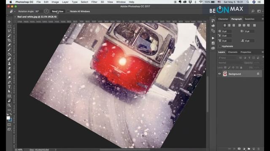
Task: Select the Path Selection arrow tool
Action: click(x=9, y=91)
